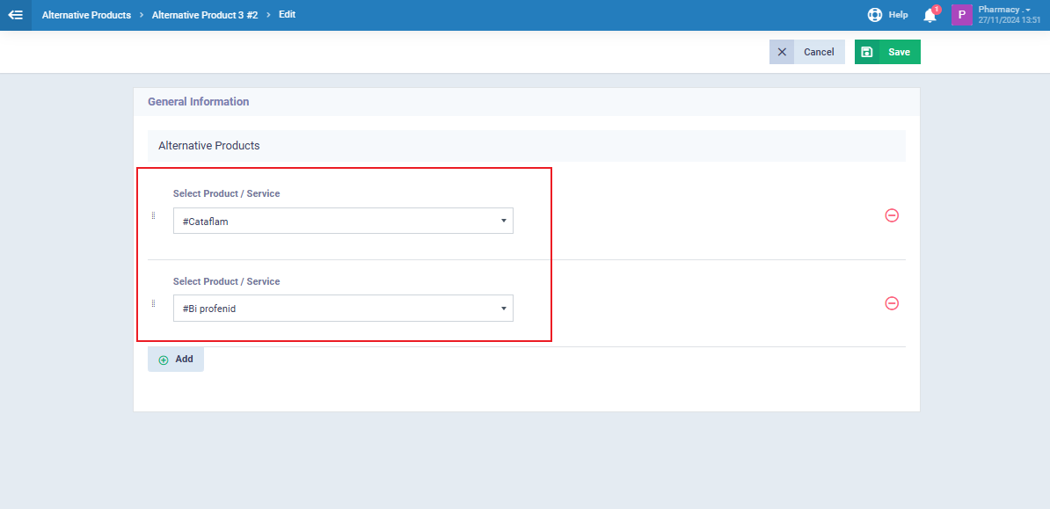This screenshot has width=1050, height=509.
Task: Open the #Bi profenid product dropdown
Action: [x=343, y=308]
